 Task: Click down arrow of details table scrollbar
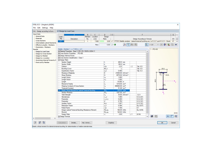click(147, 116)
